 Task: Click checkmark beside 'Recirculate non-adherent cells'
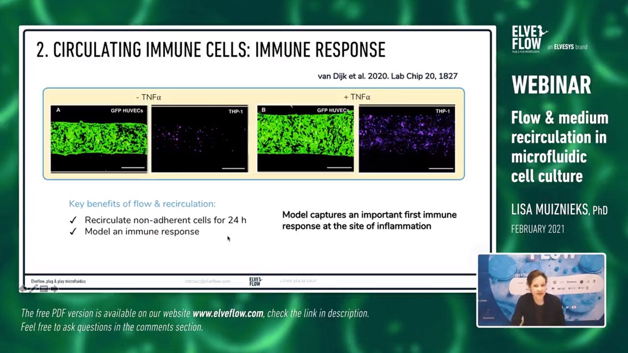point(73,220)
